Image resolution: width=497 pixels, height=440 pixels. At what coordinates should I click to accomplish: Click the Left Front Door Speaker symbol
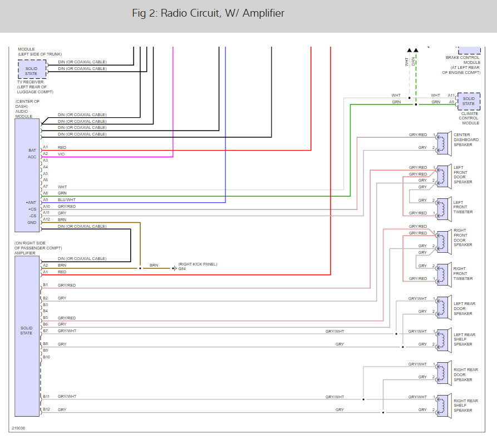click(x=444, y=177)
